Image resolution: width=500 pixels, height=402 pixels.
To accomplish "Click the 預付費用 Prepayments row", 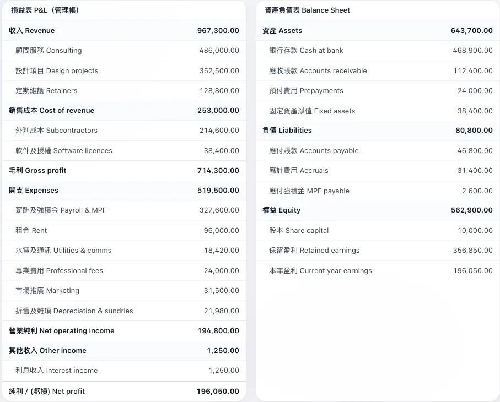I will pyautogui.click(x=378, y=91).
